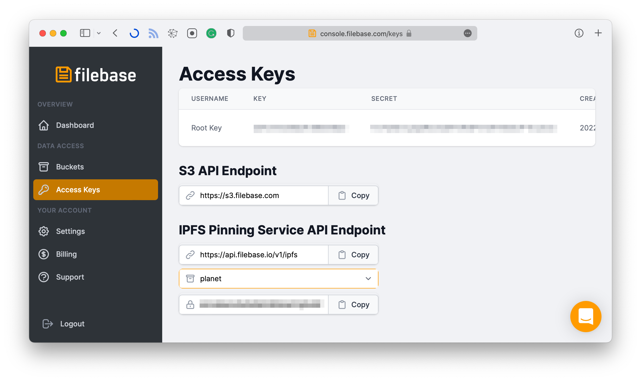
Task: Click the lock icon in address bar
Action: coord(409,33)
